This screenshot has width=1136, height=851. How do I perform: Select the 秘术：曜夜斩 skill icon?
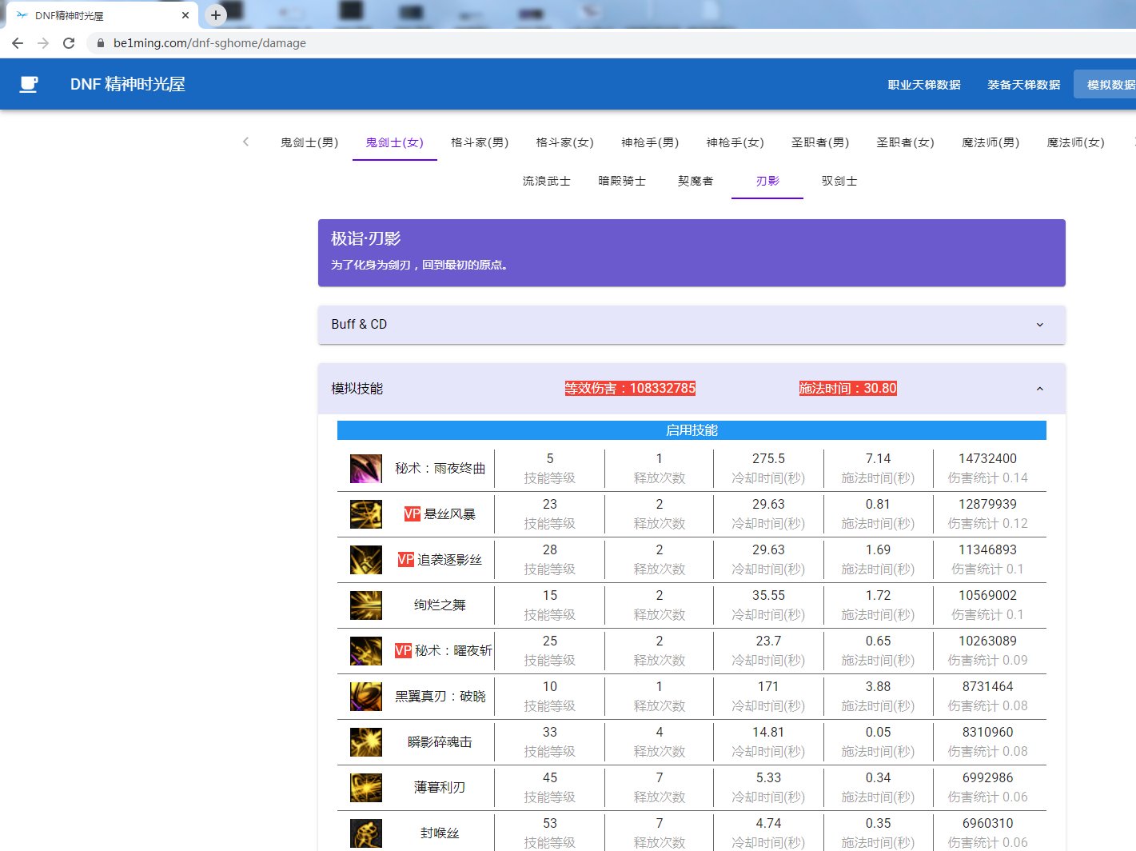tap(365, 650)
